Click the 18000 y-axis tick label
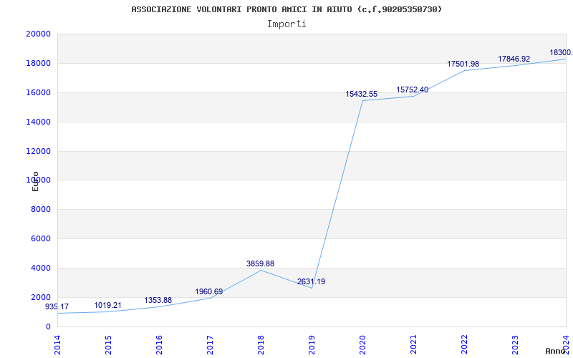 click(39, 63)
